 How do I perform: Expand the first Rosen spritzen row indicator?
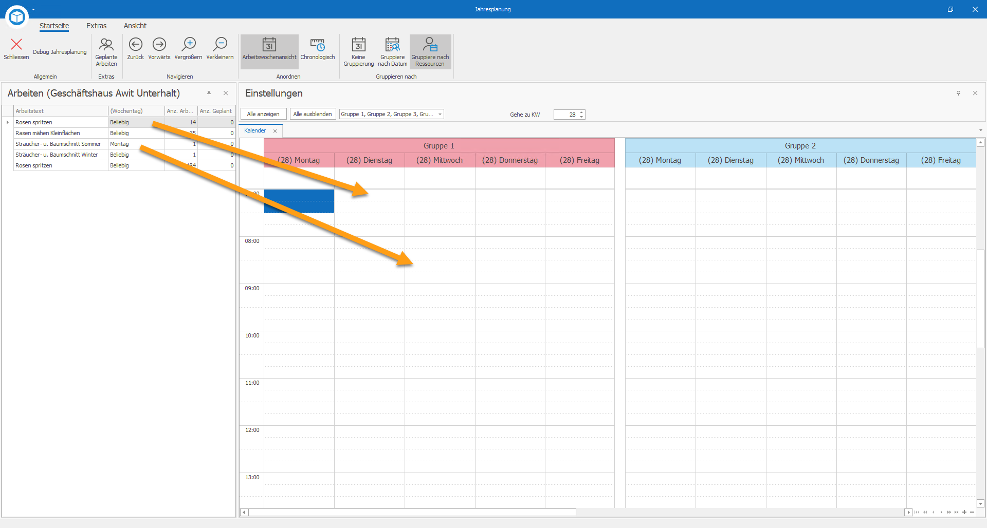tap(8, 122)
